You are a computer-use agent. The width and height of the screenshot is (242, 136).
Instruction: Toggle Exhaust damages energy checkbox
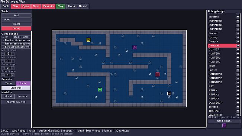click(3, 47)
